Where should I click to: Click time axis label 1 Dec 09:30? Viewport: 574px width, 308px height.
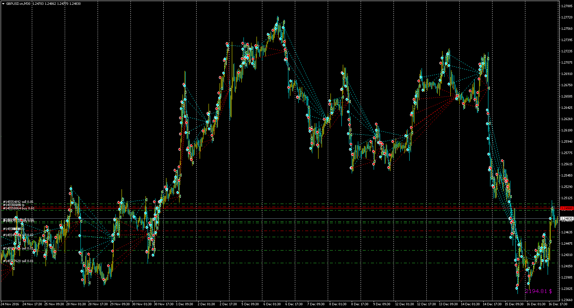pyautogui.click(x=185, y=304)
